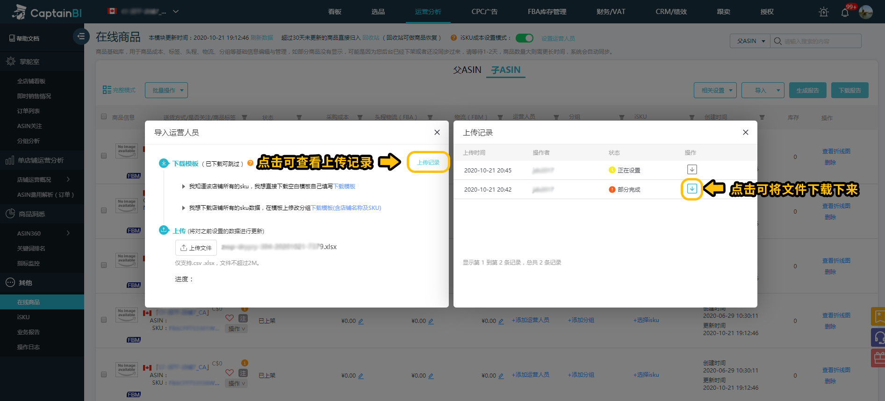The width and height of the screenshot is (885, 401).
Task: Close the 上传记录 dialog
Action: (x=745, y=132)
